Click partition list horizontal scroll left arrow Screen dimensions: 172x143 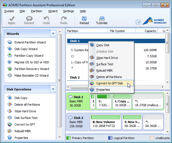(68, 87)
